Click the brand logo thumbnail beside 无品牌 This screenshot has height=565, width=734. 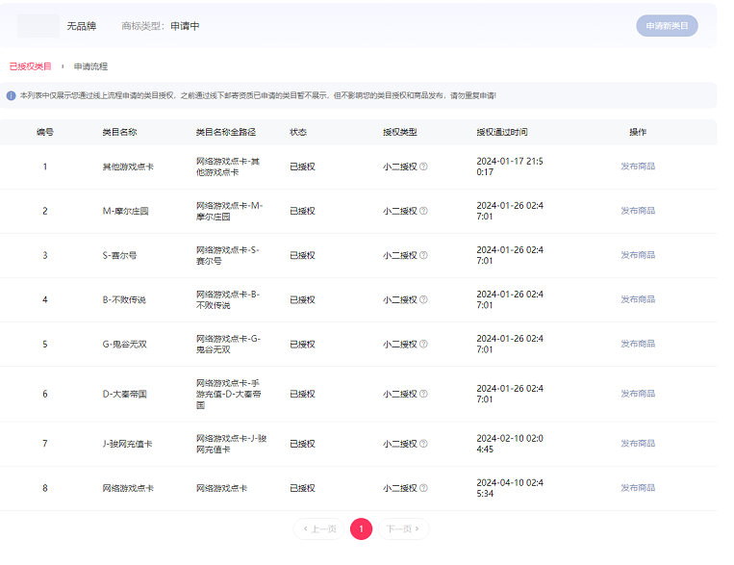[x=38, y=26]
